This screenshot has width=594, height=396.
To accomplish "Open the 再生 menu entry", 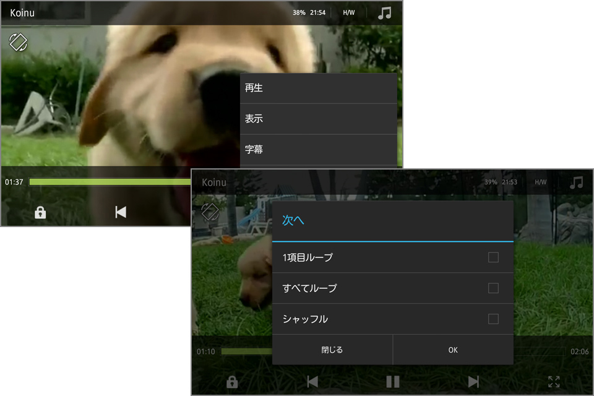I will 318,88.
